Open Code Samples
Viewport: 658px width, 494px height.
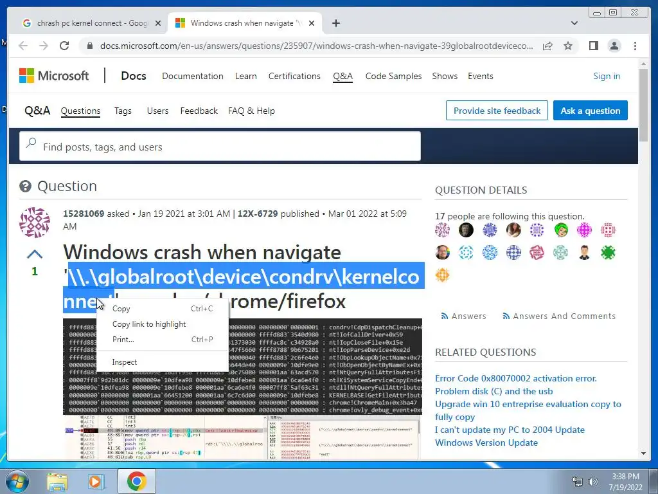click(x=394, y=76)
